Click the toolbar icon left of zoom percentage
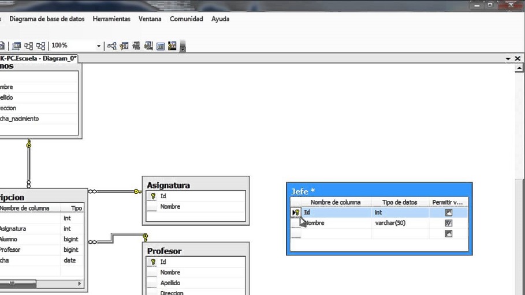The height and width of the screenshot is (295, 525). click(41, 46)
